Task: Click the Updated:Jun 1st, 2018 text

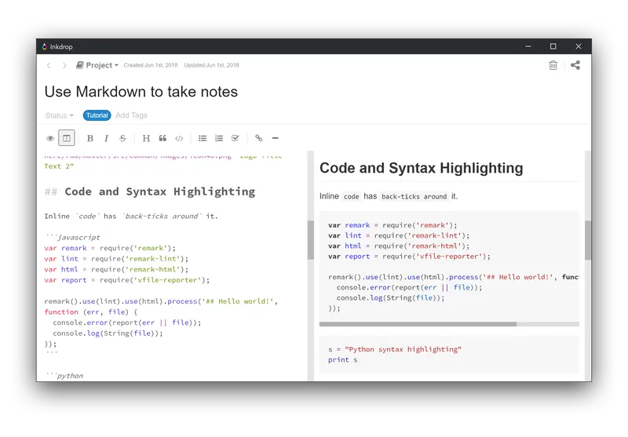Action: click(x=211, y=65)
